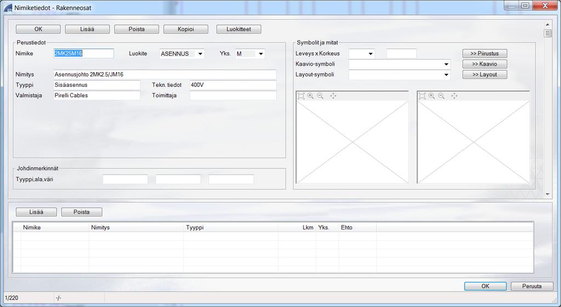The width and height of the screenshot is (561, 307).
Task: Expand the Layout-symboli dropdown
Action: coord(446,75)
